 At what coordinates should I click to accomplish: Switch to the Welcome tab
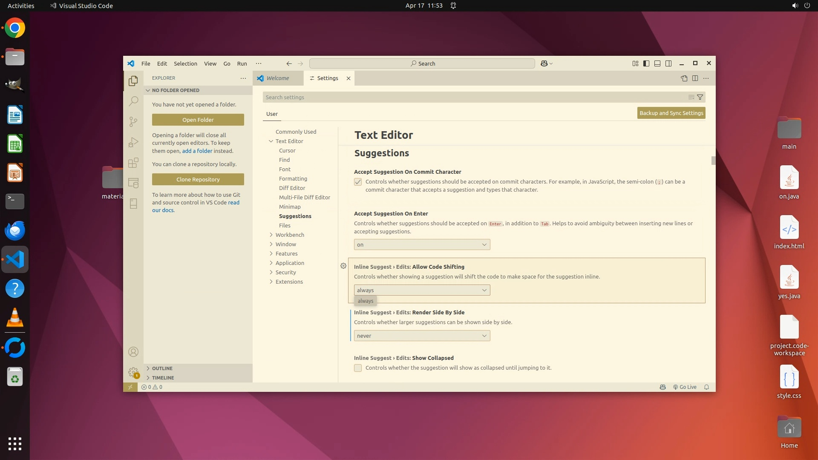277,78
